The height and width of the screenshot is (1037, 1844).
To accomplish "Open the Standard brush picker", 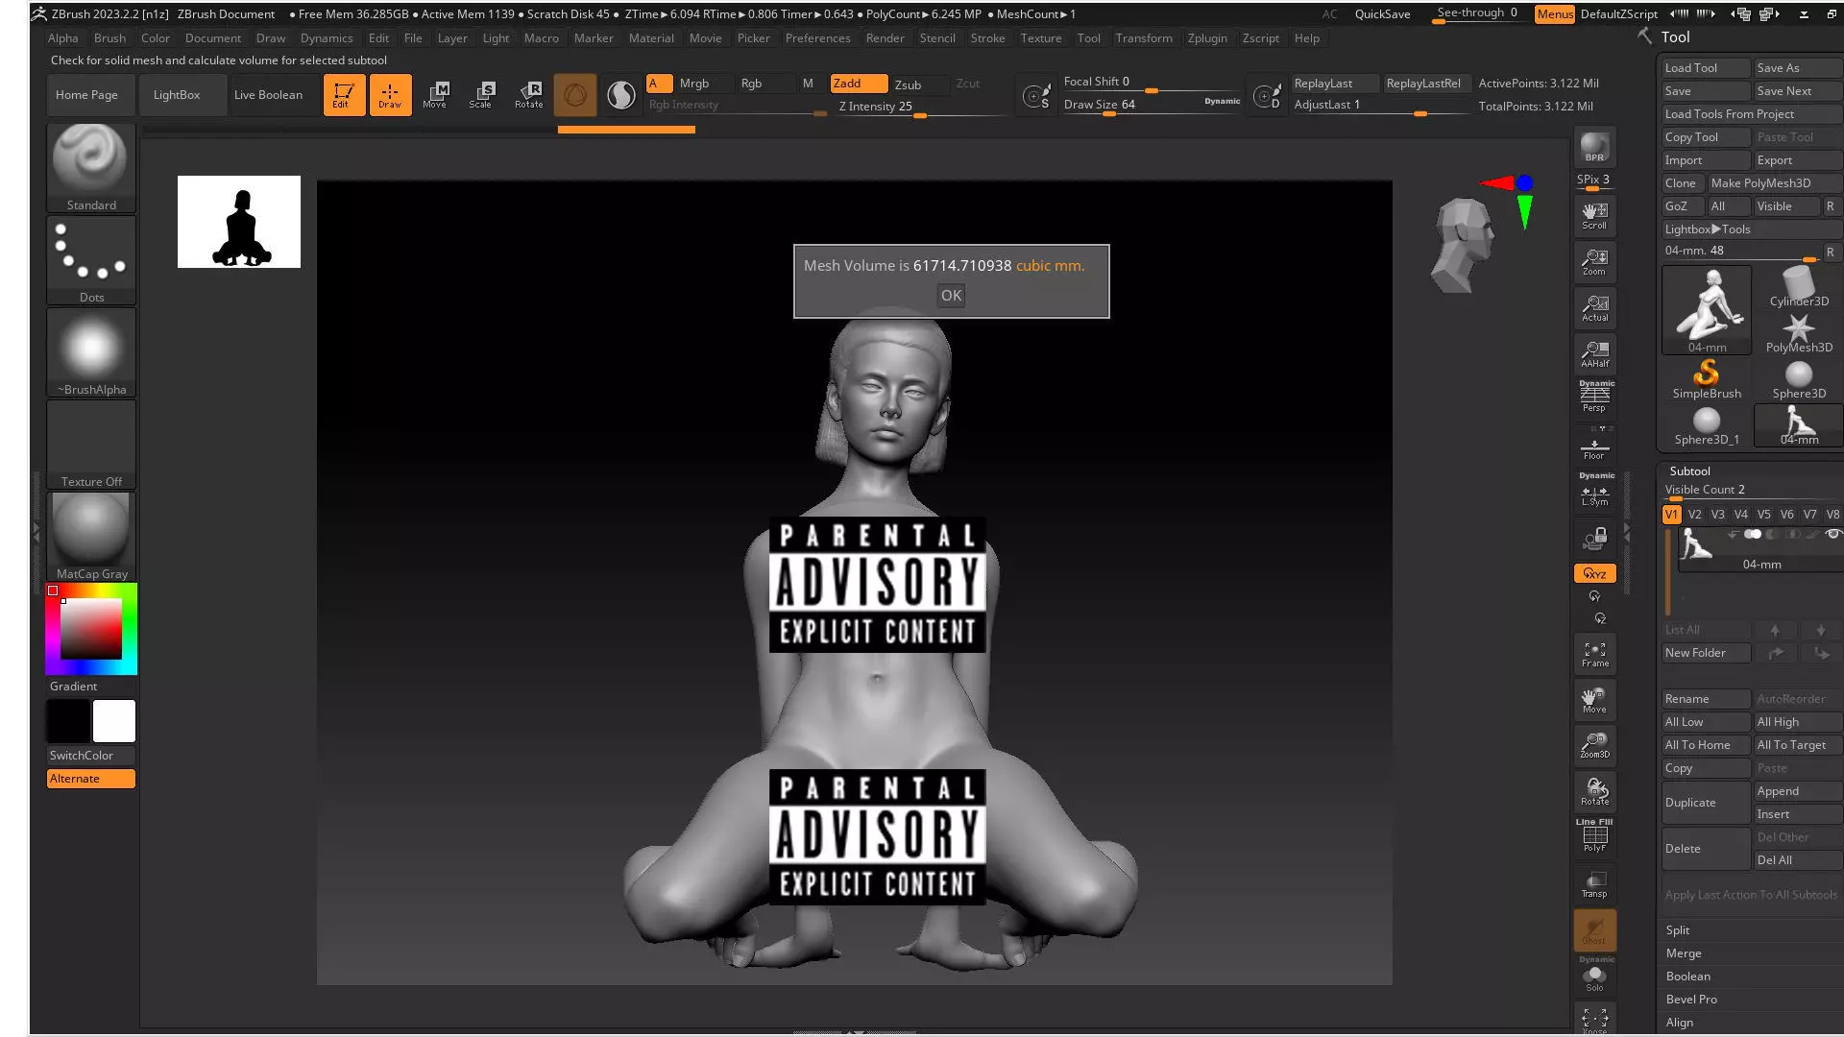I will [91, 167].
